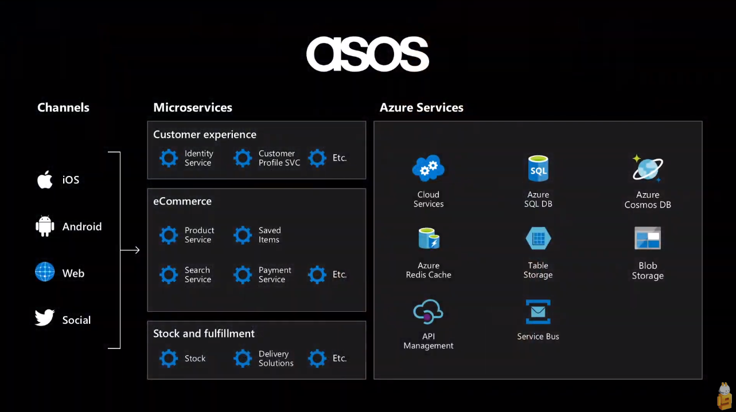
Task: Click the ASOS logo
Action: 368,54
